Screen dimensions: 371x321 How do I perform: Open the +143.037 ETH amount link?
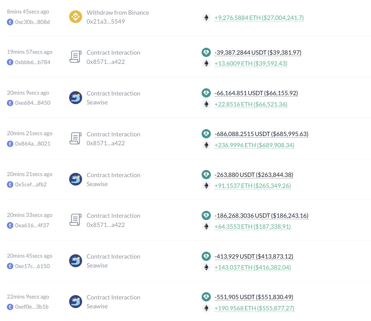pyautogui.click(x=252, y=267)
